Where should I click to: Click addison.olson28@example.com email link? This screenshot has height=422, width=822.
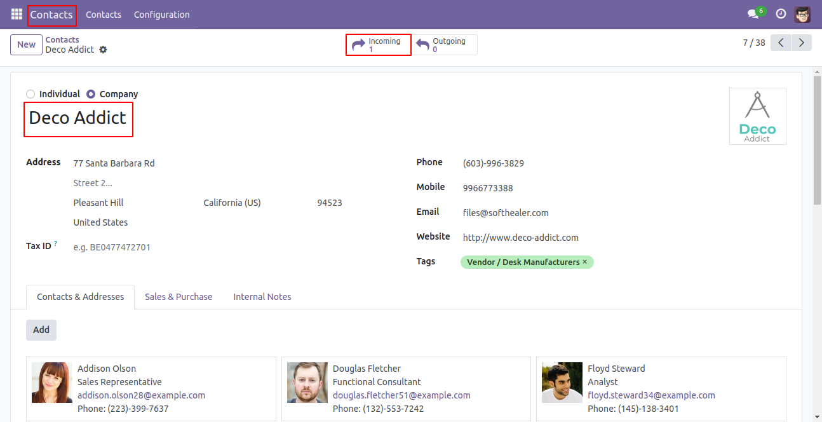coord(141,395)
